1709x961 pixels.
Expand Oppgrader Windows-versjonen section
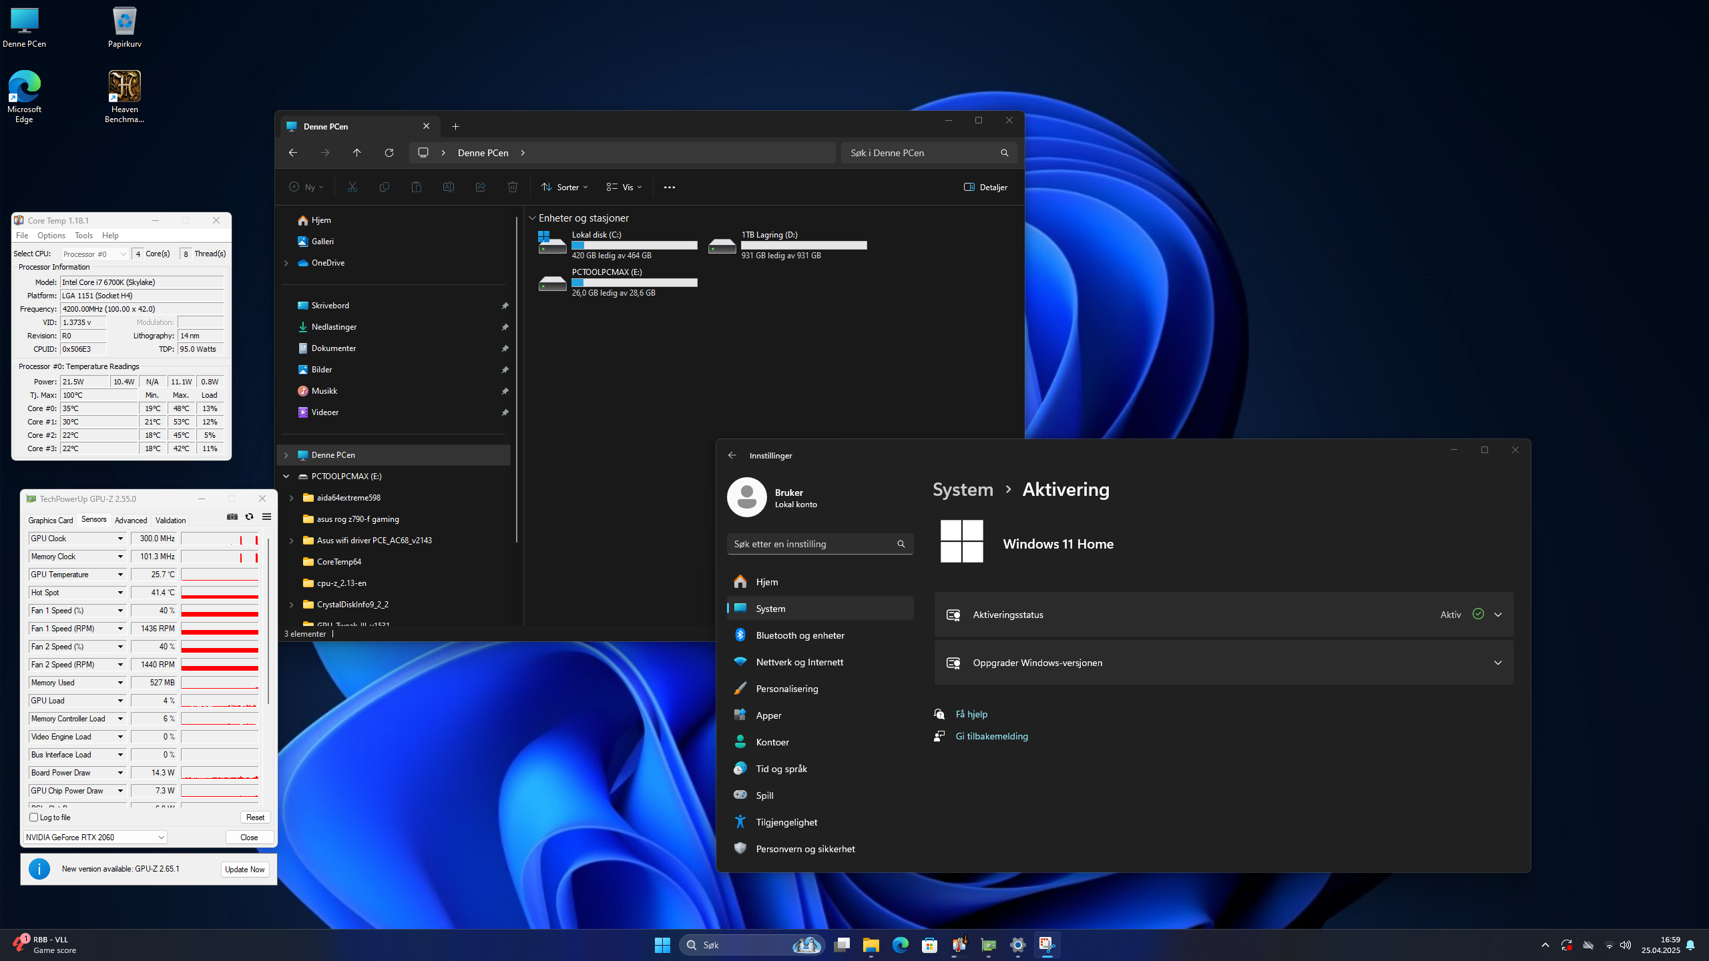(x=1498, y=663)
